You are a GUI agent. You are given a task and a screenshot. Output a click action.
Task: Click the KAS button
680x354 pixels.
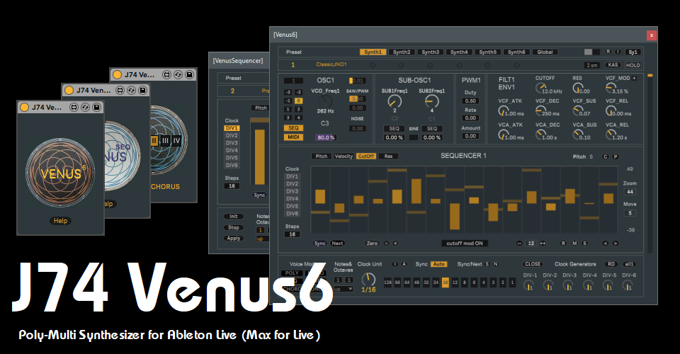point(613,65)
